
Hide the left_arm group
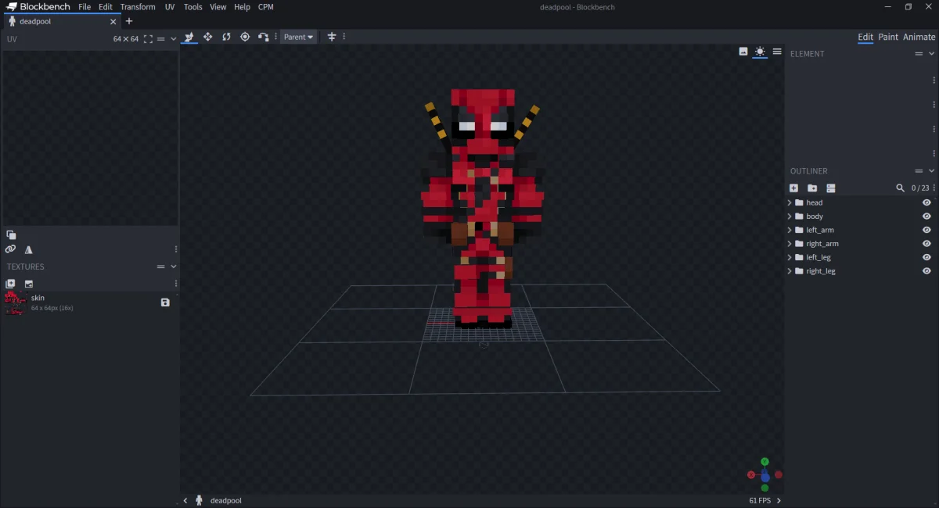926,230
